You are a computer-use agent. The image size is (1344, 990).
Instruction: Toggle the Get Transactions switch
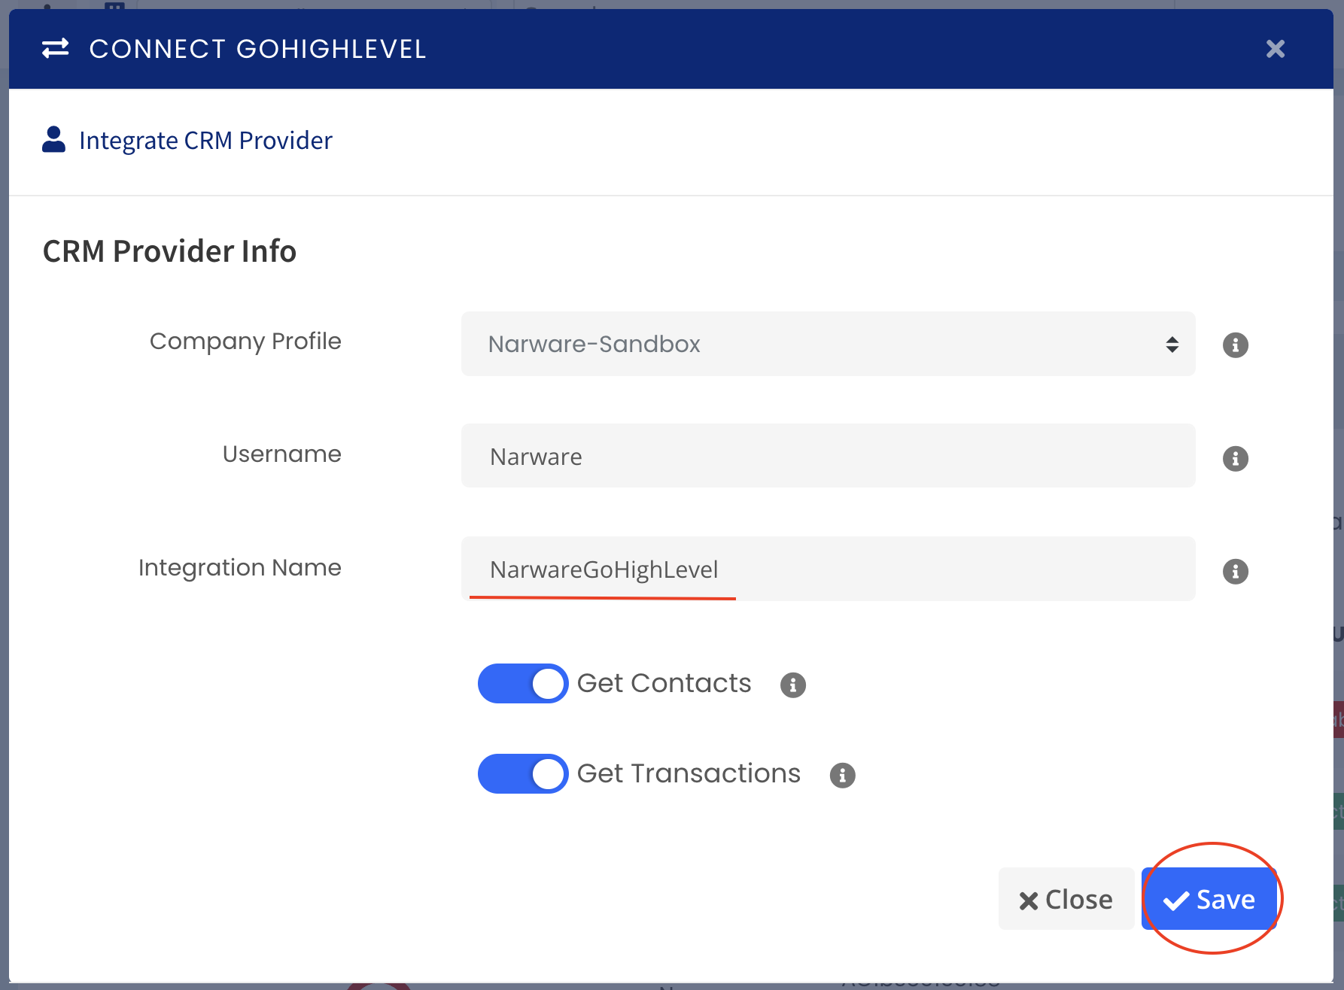pyautogui.click(x=523, y=773)
